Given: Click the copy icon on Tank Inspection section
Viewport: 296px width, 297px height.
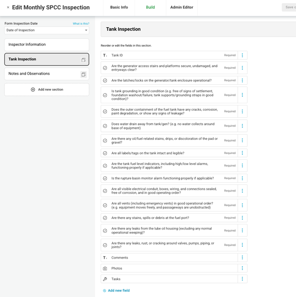Looking at the screenshot, I should 83,60.
